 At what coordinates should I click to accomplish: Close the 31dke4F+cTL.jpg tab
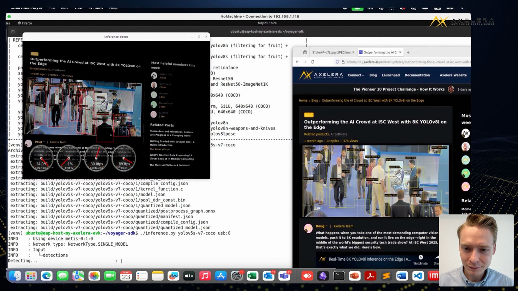pos(353,52)
